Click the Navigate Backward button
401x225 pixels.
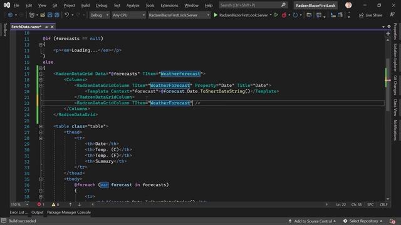10,15
